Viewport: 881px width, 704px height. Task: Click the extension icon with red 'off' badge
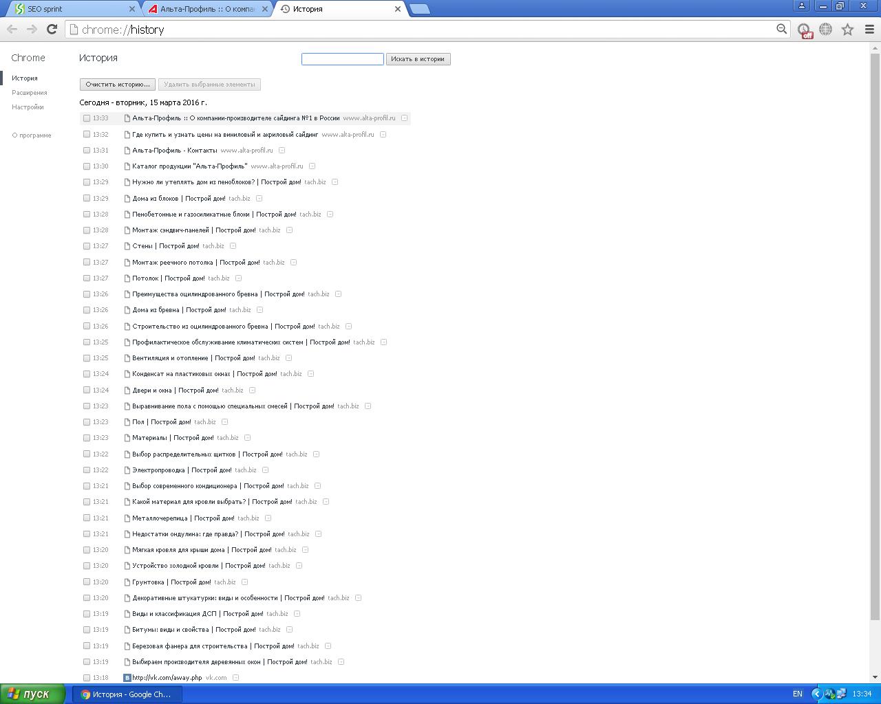[x=805, y=30]
